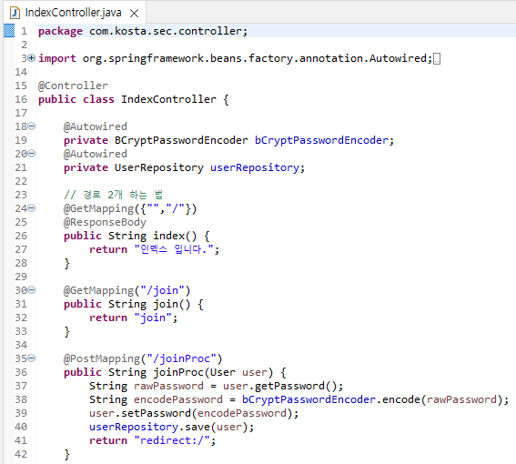Click the second @Autowired annotation on line 20
Image resolution: width=516 pixels, height=464 pixels.
point(96,154)
